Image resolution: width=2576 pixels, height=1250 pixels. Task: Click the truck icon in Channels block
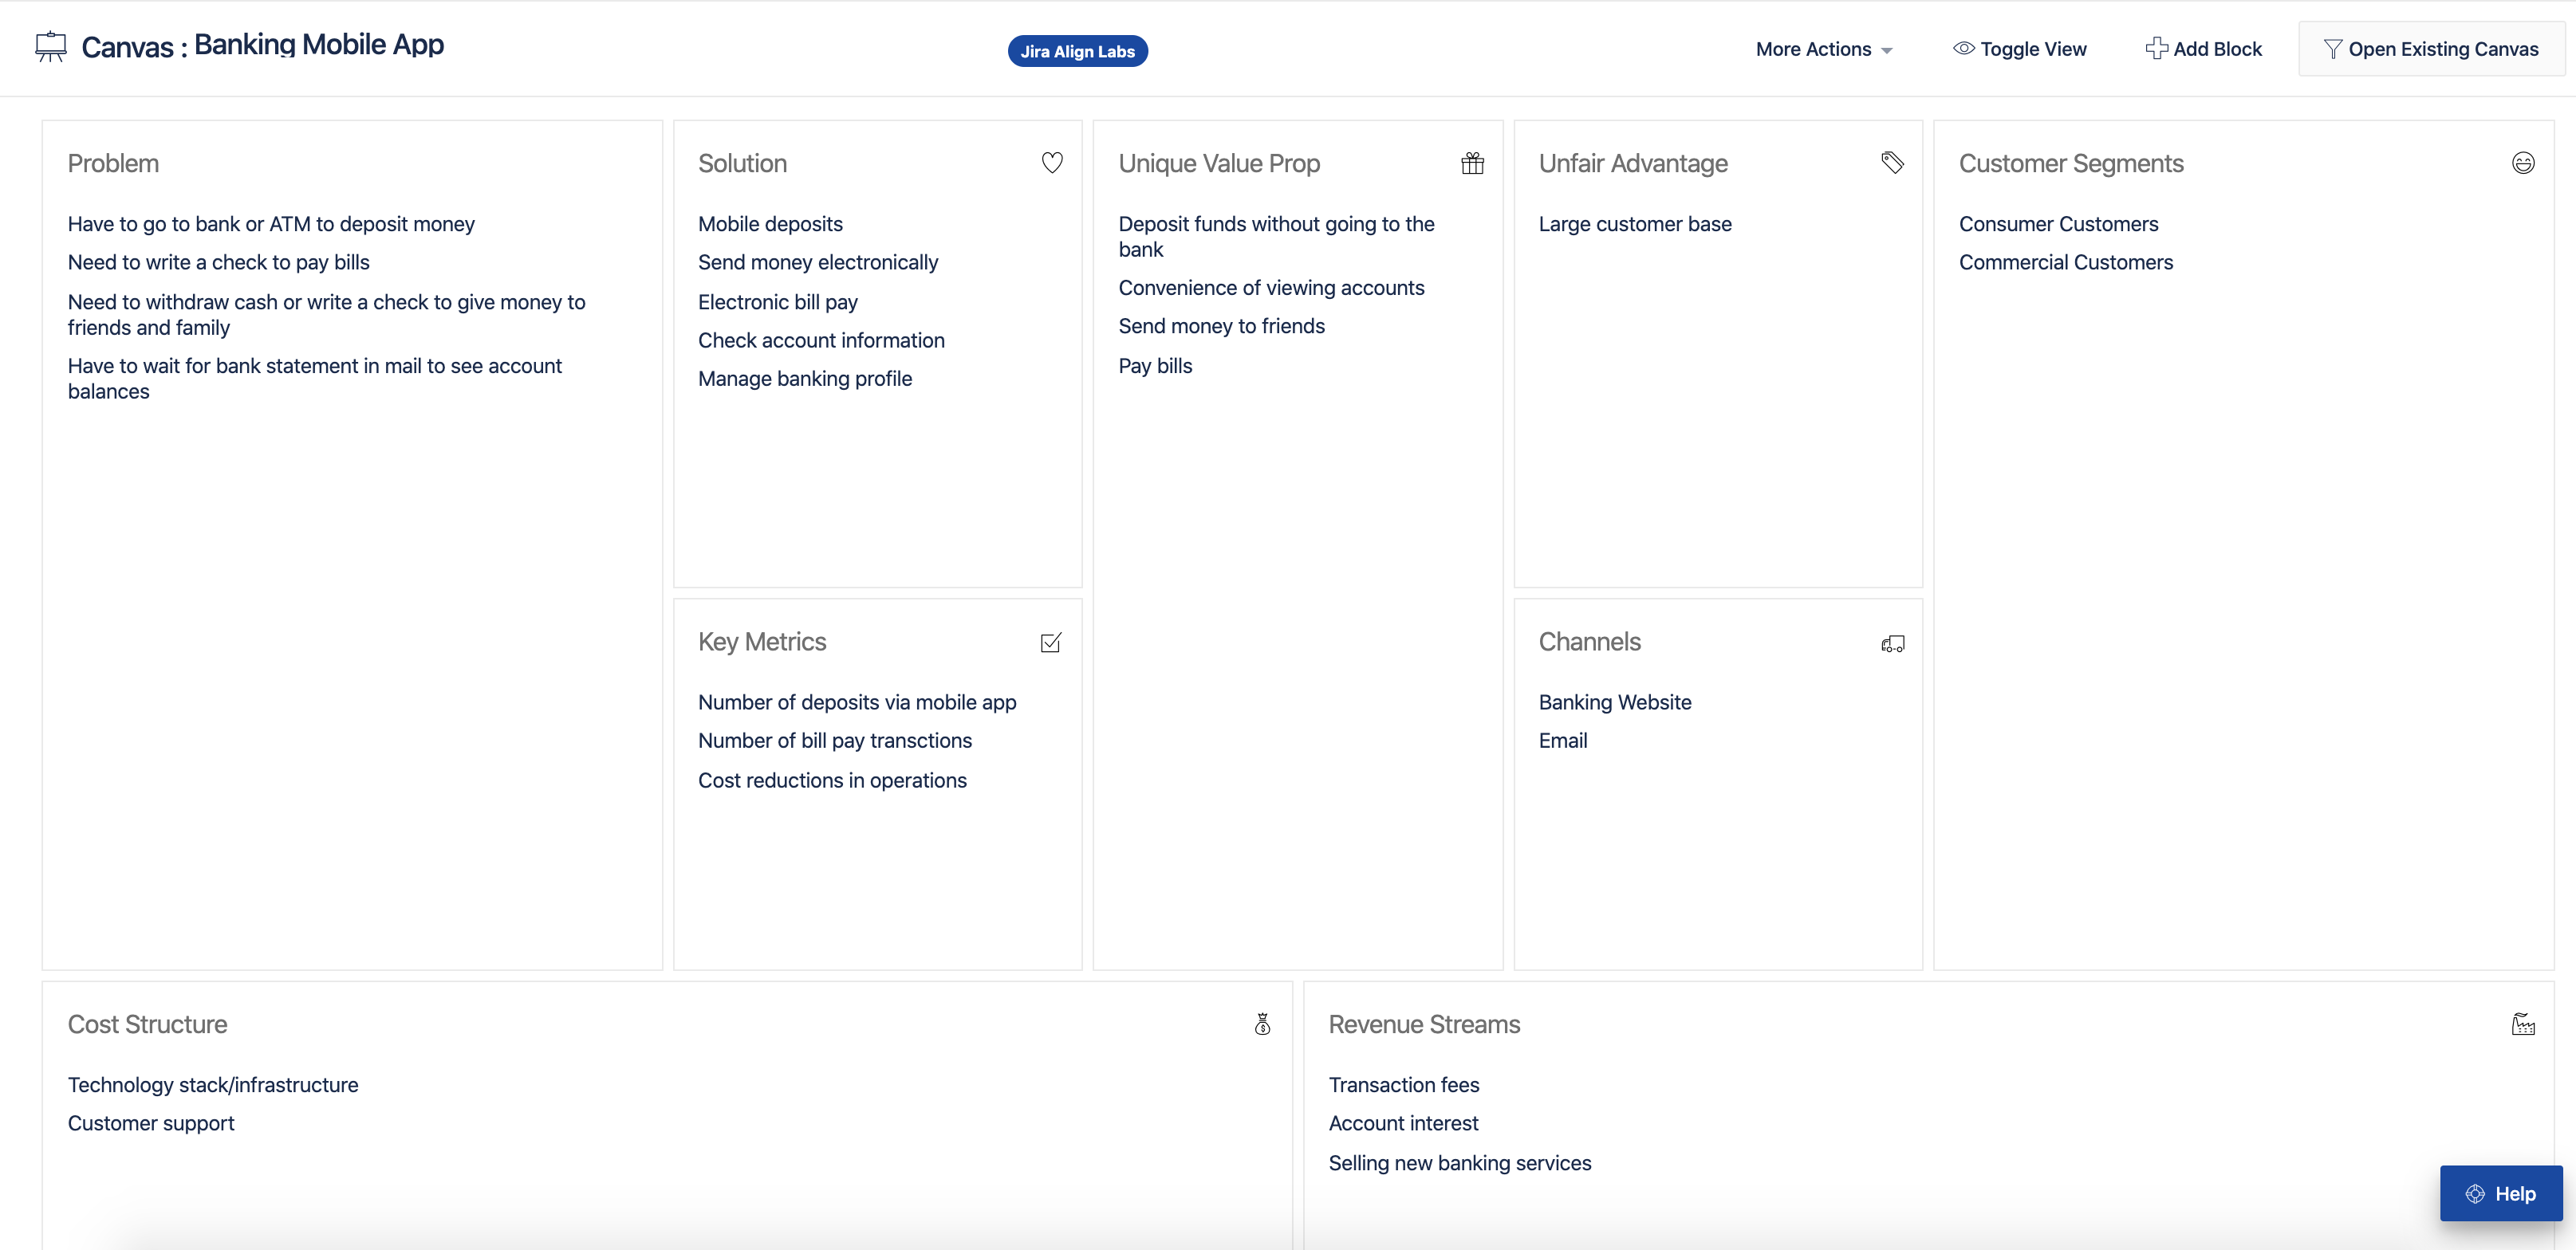[x=1892, y=643]
